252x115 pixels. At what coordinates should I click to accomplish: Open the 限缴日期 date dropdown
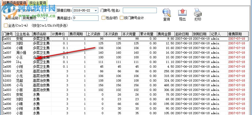(96, 11)
